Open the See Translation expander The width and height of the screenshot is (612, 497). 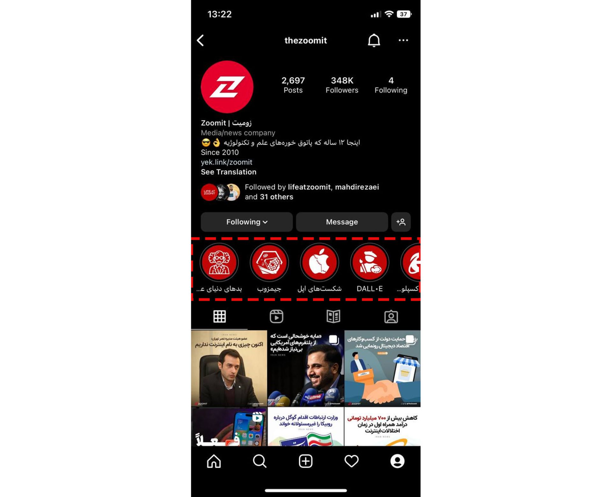point(228,172)
